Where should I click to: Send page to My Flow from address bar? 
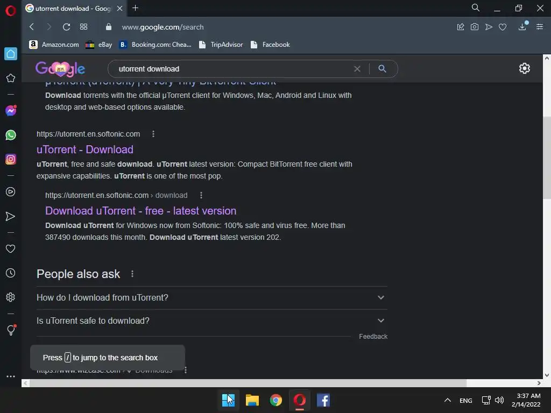(x=489, y=27)
